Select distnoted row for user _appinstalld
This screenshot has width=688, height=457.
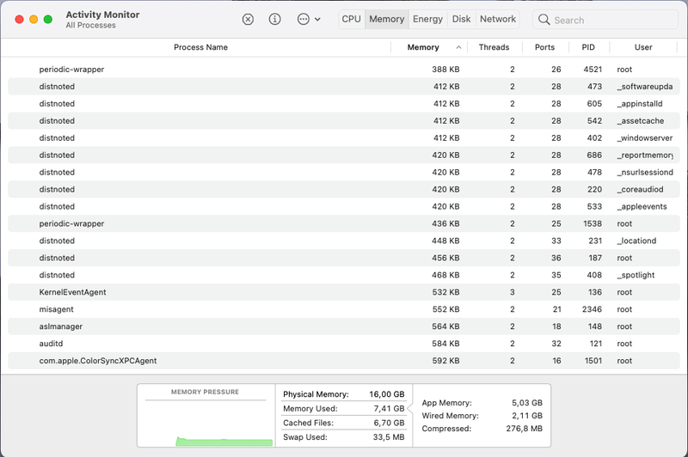click(344, 103)
